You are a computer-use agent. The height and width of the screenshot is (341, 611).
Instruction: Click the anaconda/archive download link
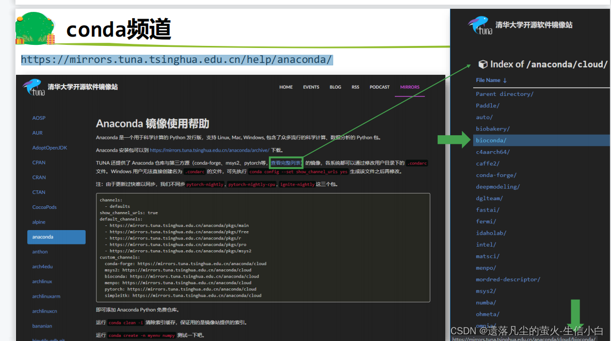click(x=210, y=150)
